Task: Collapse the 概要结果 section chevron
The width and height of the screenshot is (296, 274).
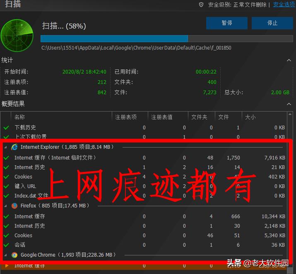Action: 289,104
